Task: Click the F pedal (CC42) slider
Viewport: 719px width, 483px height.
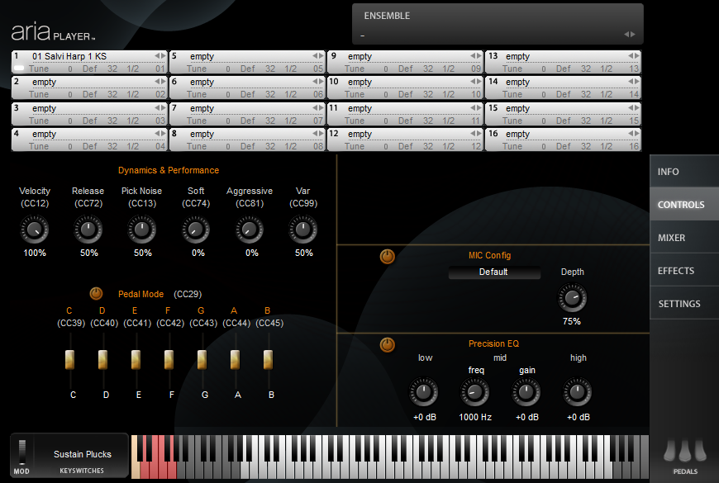Action: click(169, 360)
